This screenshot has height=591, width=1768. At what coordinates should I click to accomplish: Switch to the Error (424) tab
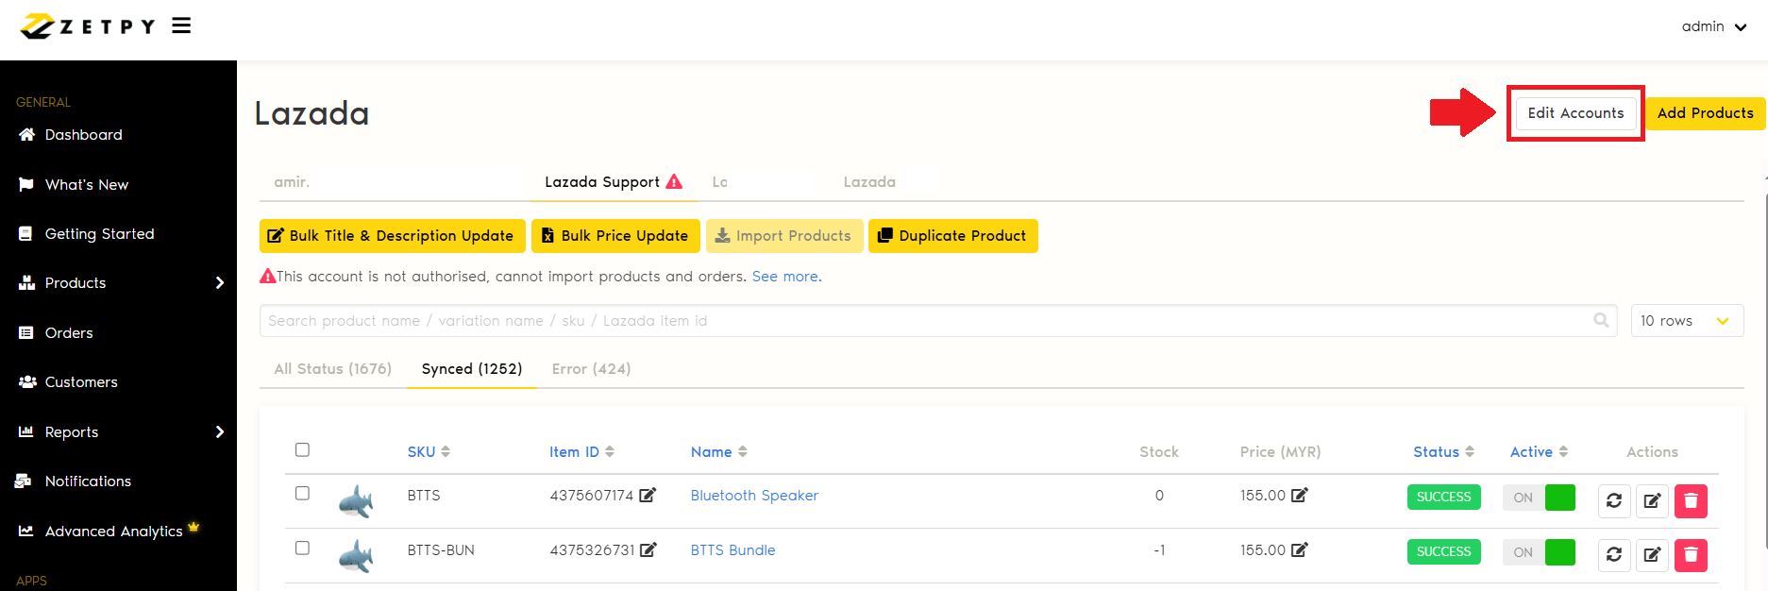point(591,369)
